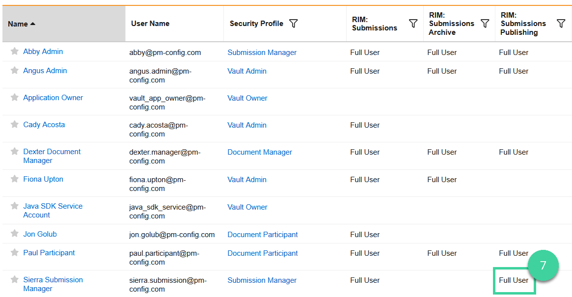Click the star next to Fiona Upton
Viewport: 572px width, 297px height.
pos(15,178)
